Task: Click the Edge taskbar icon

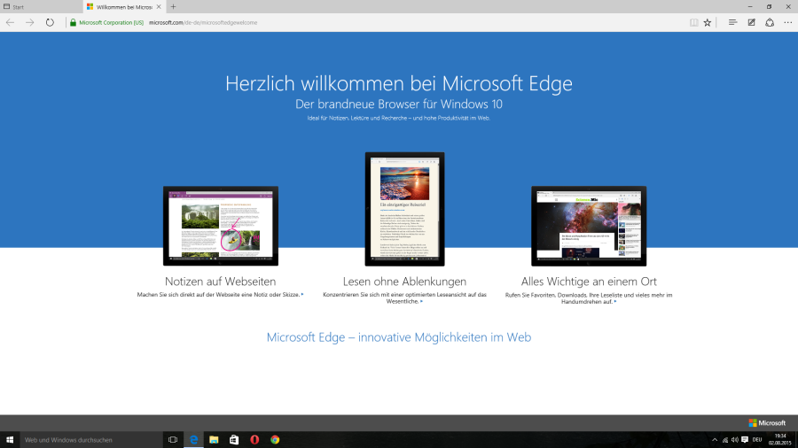Action: click(193, 440)
